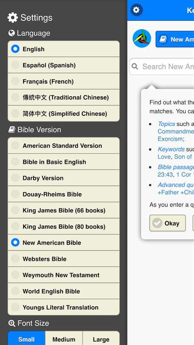
Task: Focus the Search New American input field
Action: click(162, 66)
